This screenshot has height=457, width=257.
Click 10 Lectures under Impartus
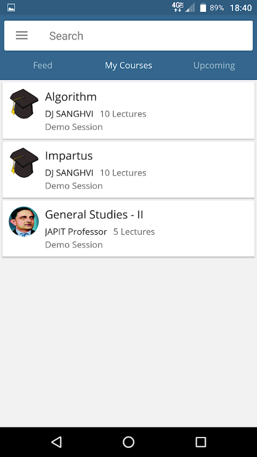[x=123, y=173]
